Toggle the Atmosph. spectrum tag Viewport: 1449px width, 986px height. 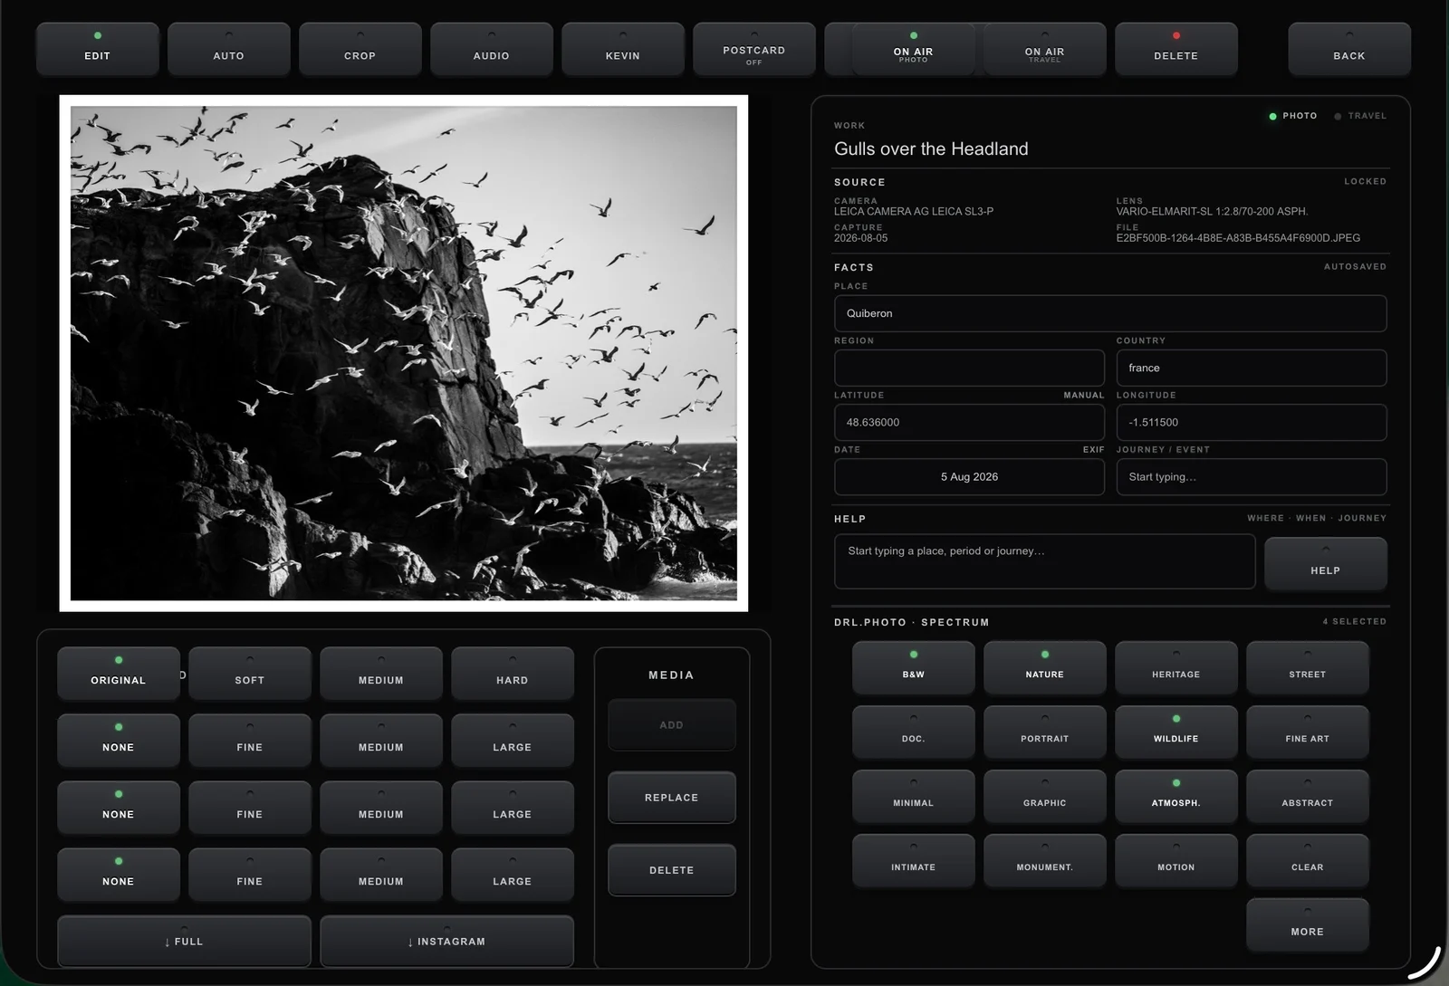(1176, 796)
